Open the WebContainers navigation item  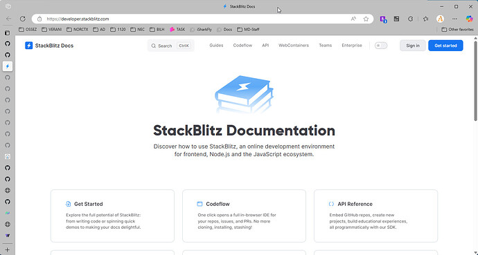pos(294,46)
